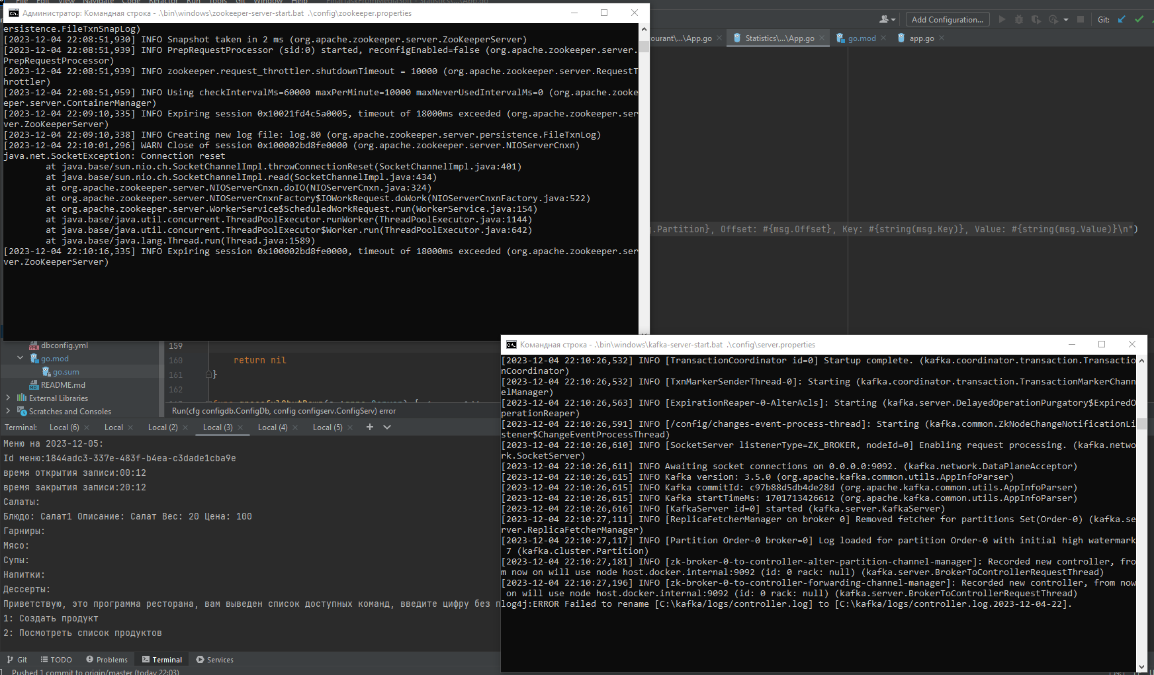Image resolution: width=1154 pixels, height=675 pixels.
Task: Click the go.mod file icon in the tree
Action: pos(34,358)
